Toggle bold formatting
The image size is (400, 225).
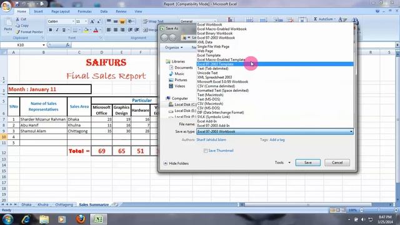(51, 30)
